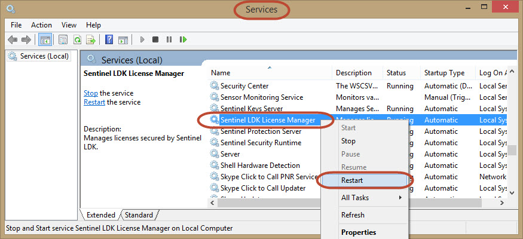The height and width of the screenshot is (239, 523).
Task: Click the Sentinel Security Runtime gear icon
Action: (214, 143)
